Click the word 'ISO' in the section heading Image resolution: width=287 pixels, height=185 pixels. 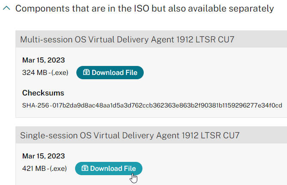[x=142, y=9]
